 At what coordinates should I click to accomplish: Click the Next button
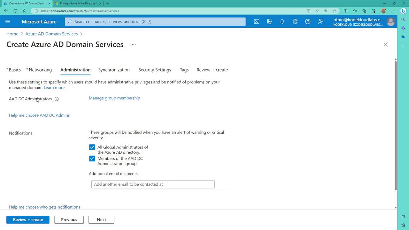pos(101,220)
